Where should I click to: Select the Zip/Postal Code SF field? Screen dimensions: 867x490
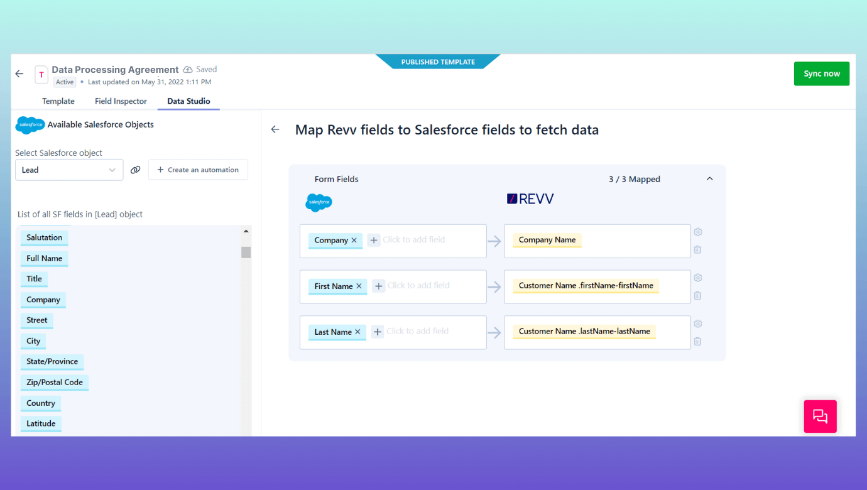54,383
